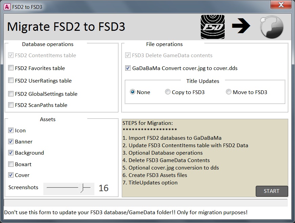This screenshot has width=295, height=223.
Task: Enable FSD2 Favorites table checkbox
Action: (x=11, y=68)
